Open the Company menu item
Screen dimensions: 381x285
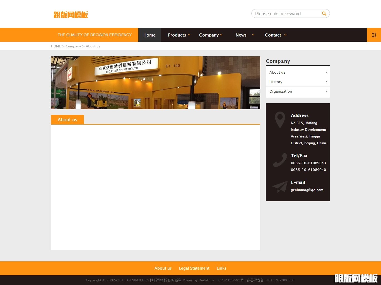209,35
